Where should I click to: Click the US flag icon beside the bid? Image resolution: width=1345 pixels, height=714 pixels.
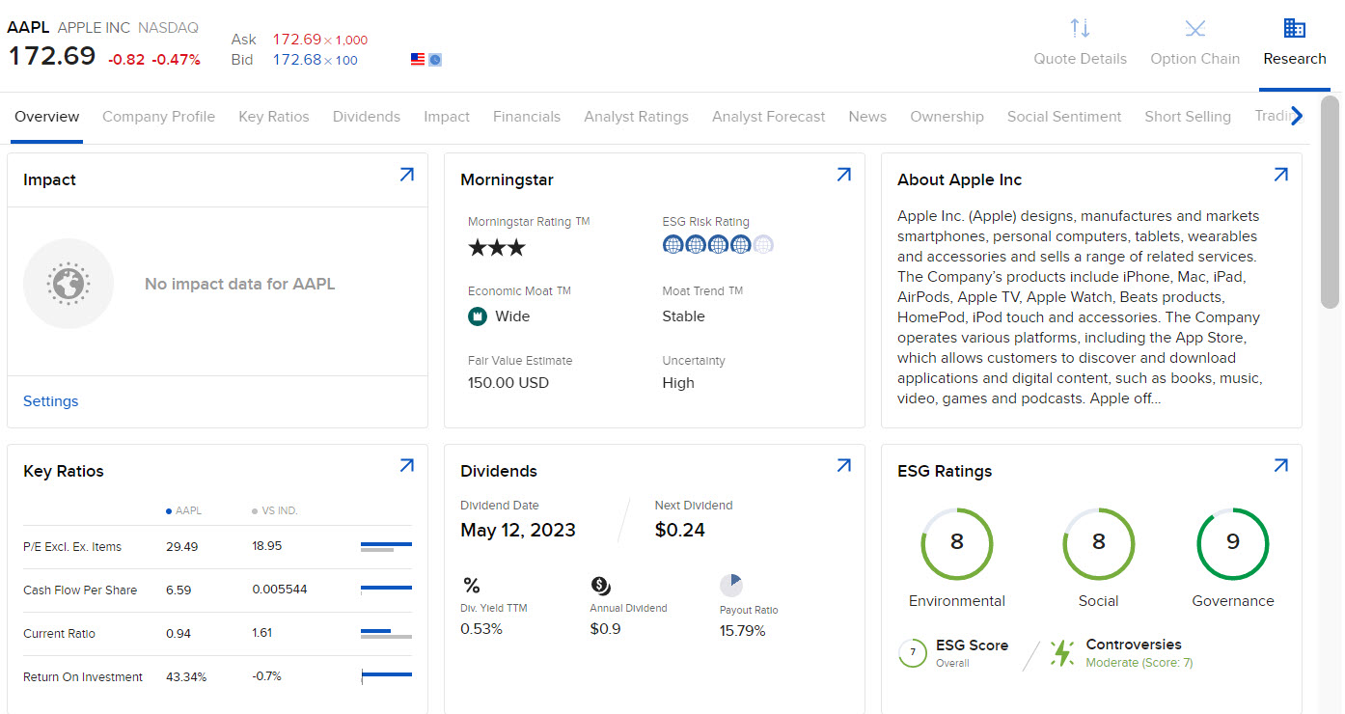(418, 60)
